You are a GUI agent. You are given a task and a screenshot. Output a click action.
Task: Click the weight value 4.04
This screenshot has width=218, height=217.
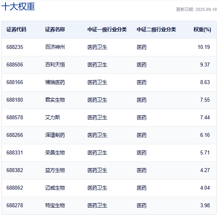pyautogui.click(x=205, y=188)
